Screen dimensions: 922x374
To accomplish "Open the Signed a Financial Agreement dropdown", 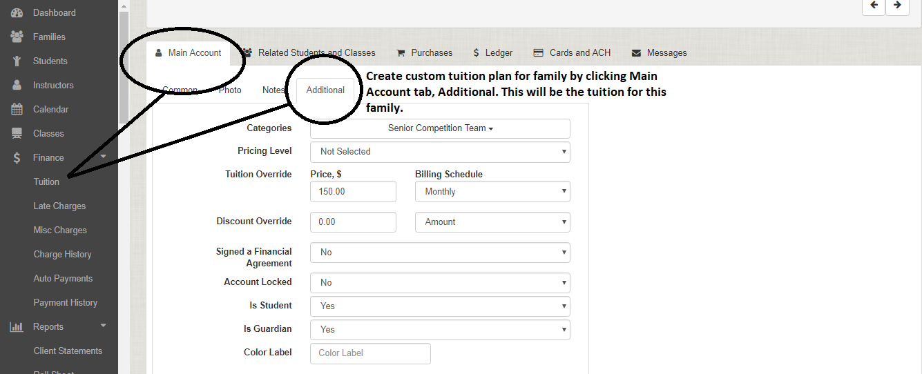I will click(x=440, y=252).
